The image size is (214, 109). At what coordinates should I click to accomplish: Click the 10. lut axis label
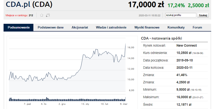pos(104,104)
